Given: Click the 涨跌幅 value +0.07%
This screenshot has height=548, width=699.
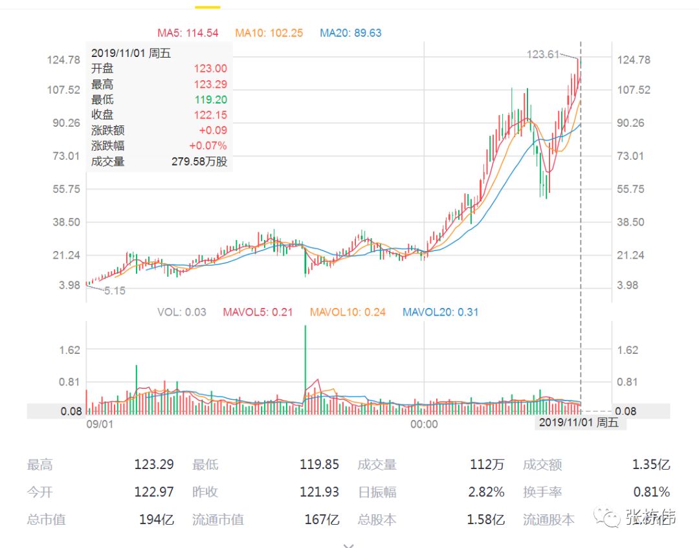Looking at the screenshot, I should (208, 146).
